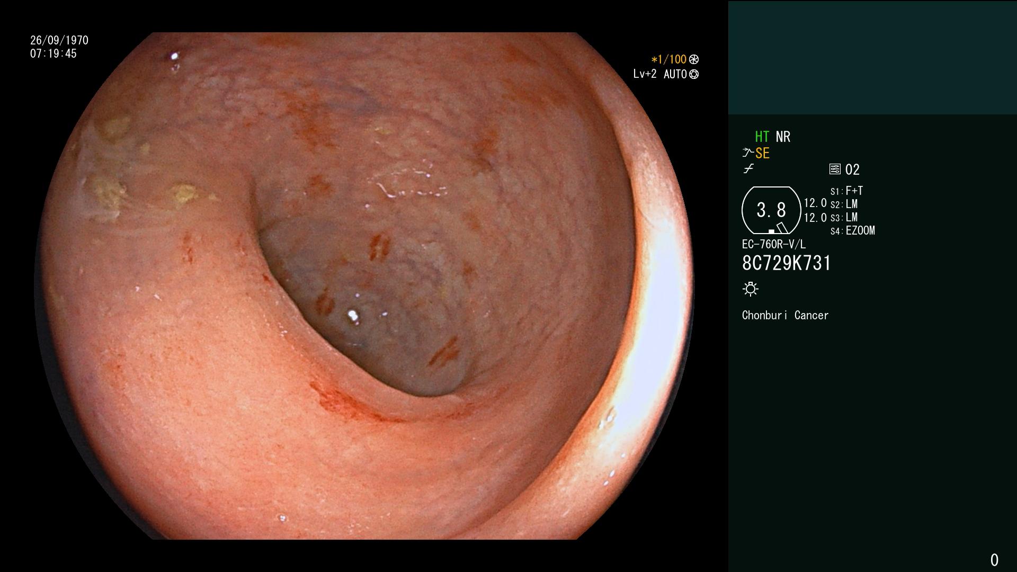Screen dimensions: 1017x572
Task: Click the light source lamp icon
Action: pyautogui.click(x=751, y=289)
